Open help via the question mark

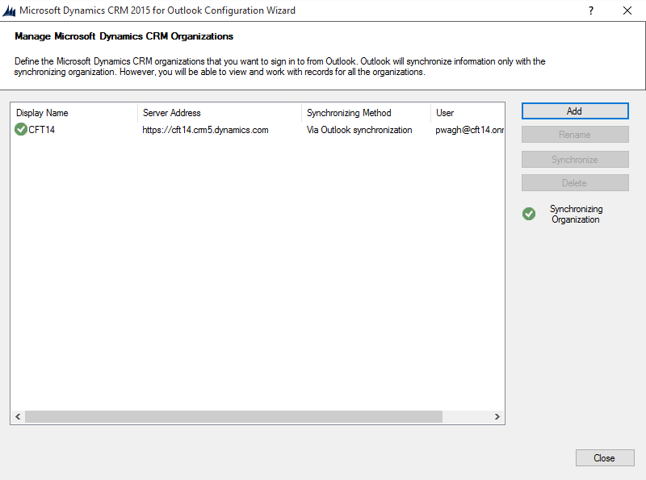click(591, 10)
